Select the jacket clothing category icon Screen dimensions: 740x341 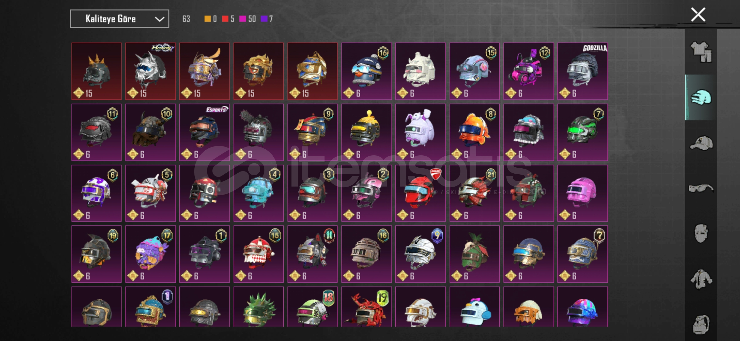701,279
